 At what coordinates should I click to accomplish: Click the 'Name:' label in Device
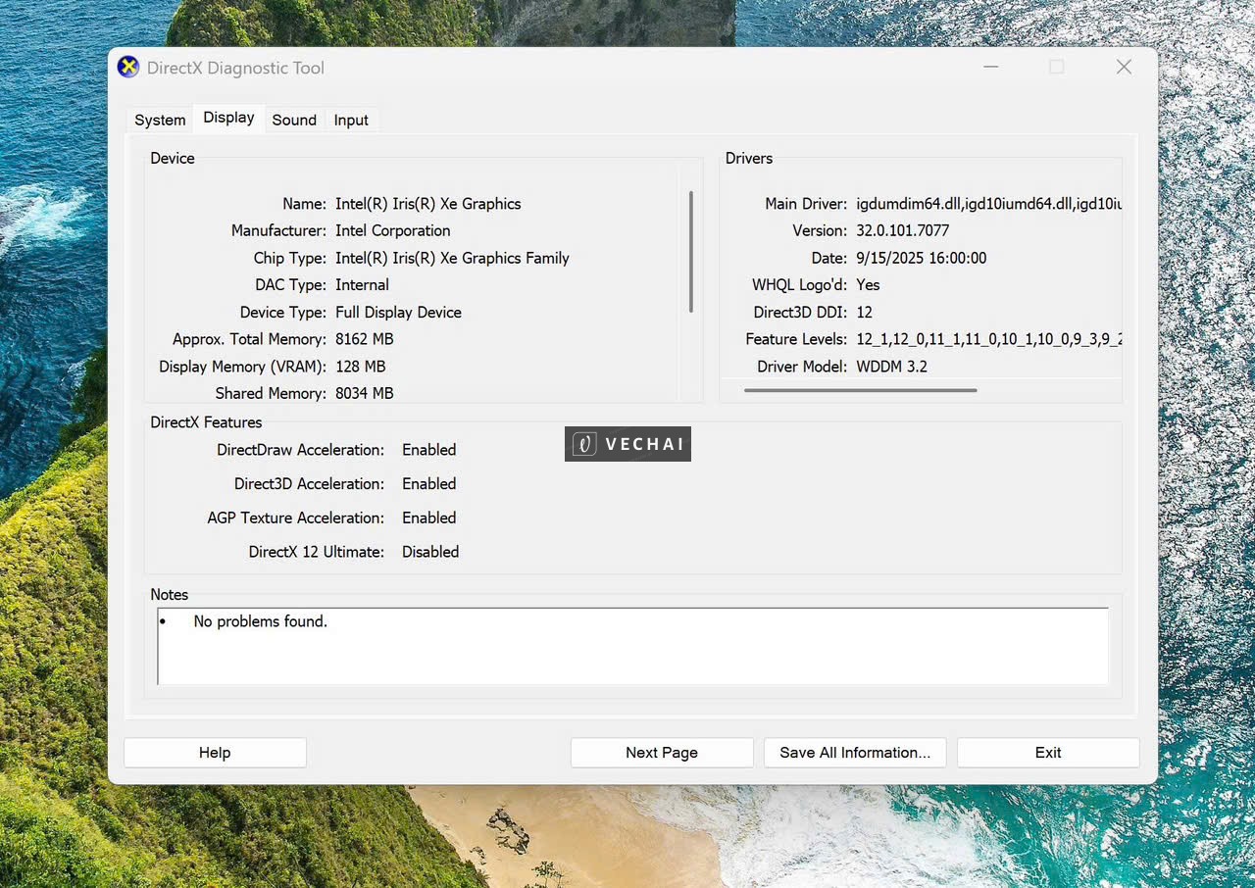pyautogui.click(x=304, y=204)
